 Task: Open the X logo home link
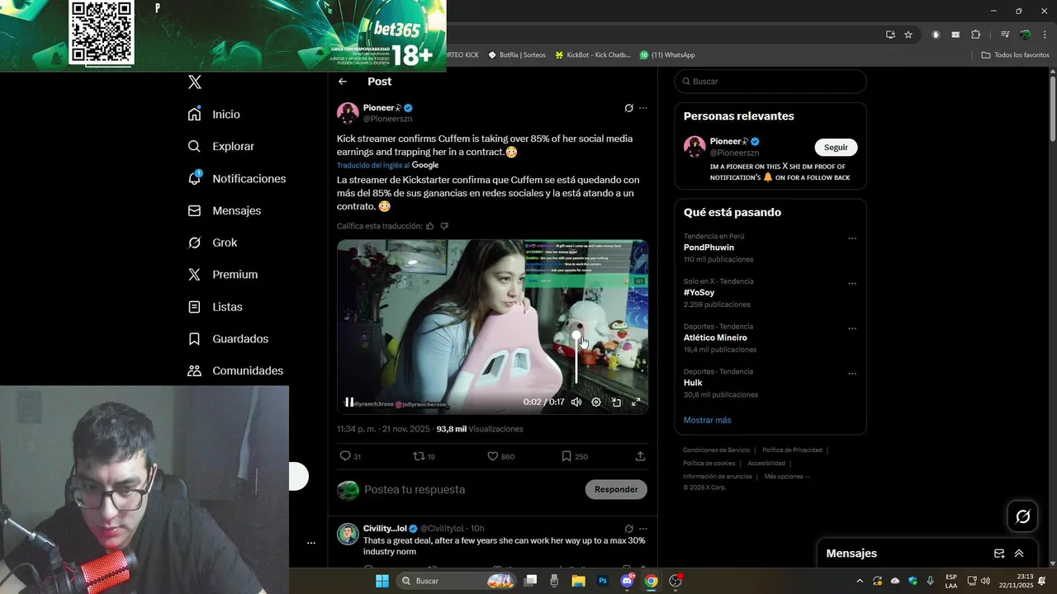[194, 82]
